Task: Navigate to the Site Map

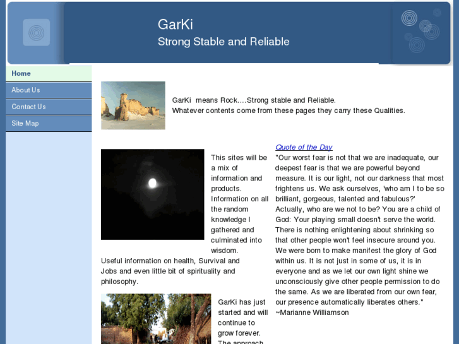Action: point(49,124)
